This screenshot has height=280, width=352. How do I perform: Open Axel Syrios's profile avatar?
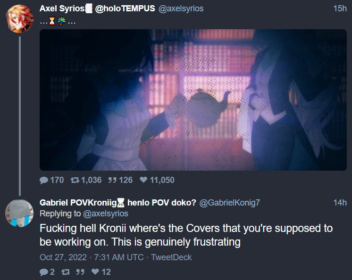click(x=19, y=18)
